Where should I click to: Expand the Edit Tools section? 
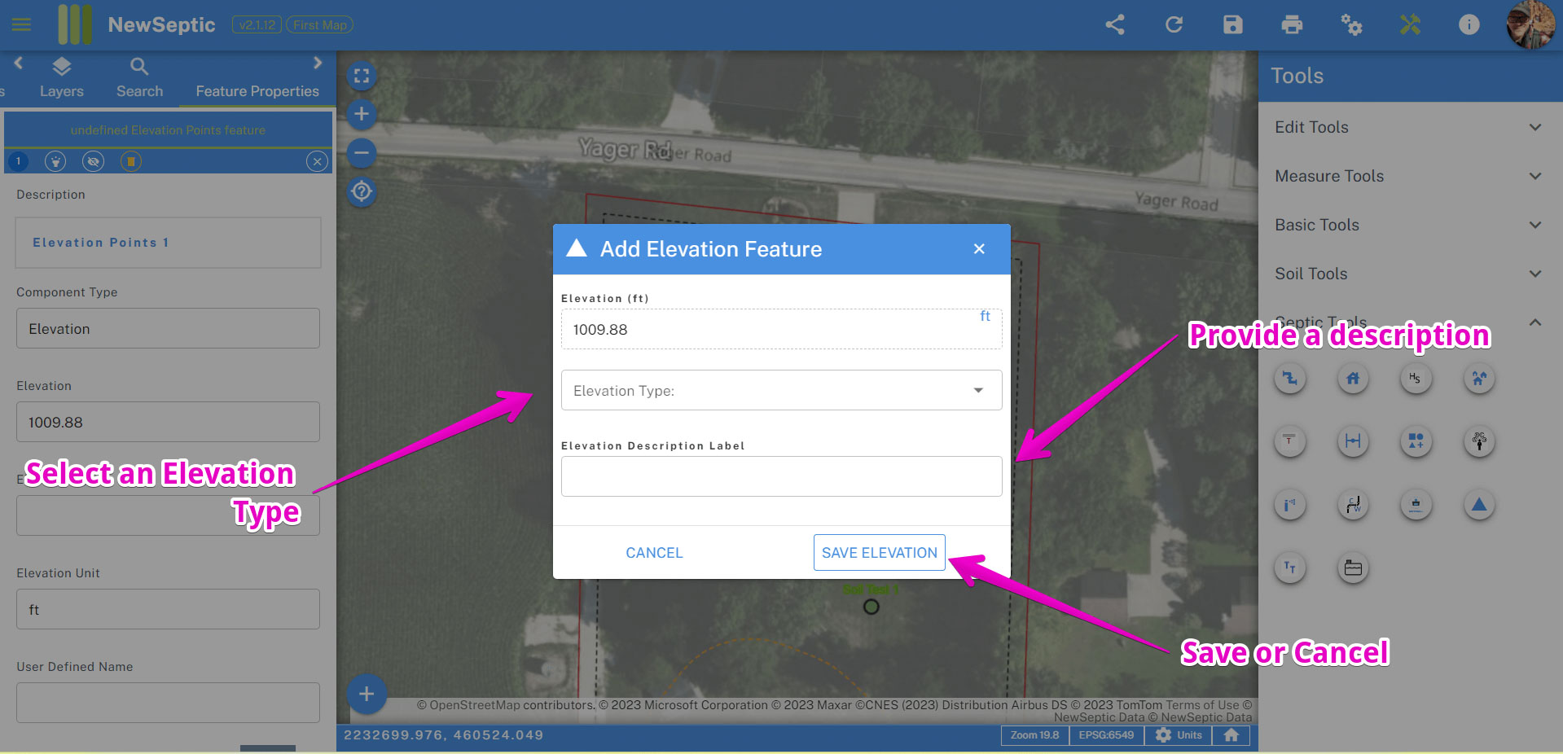coord(1410,127)
